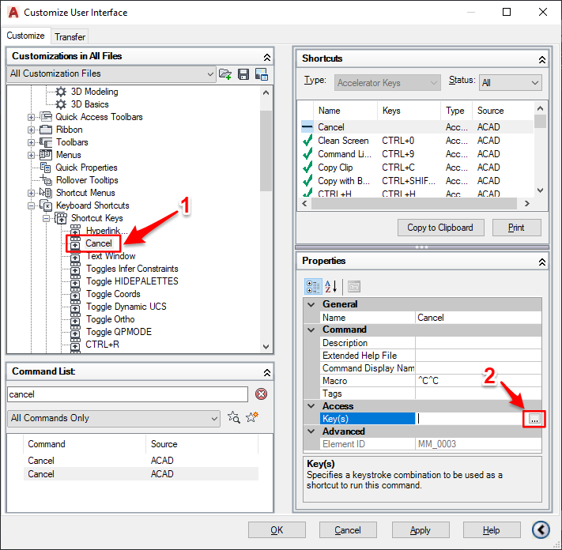Click the Toggle Ortho shortcut icon
Viewport: 562px width, 550px height.
(75, 319)
